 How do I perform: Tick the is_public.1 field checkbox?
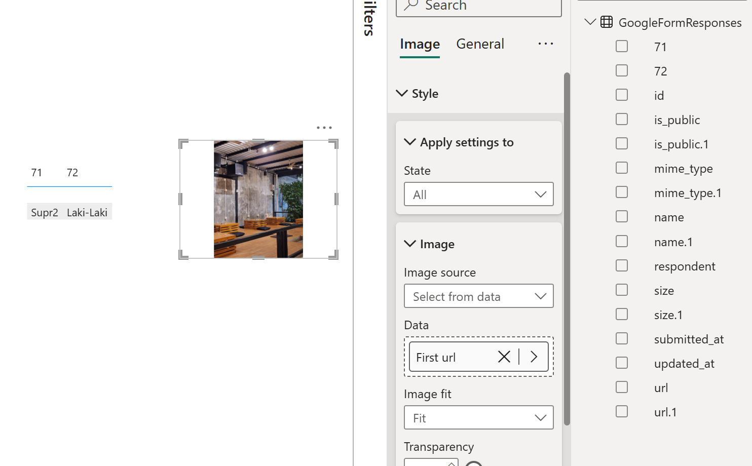point(622,143)
